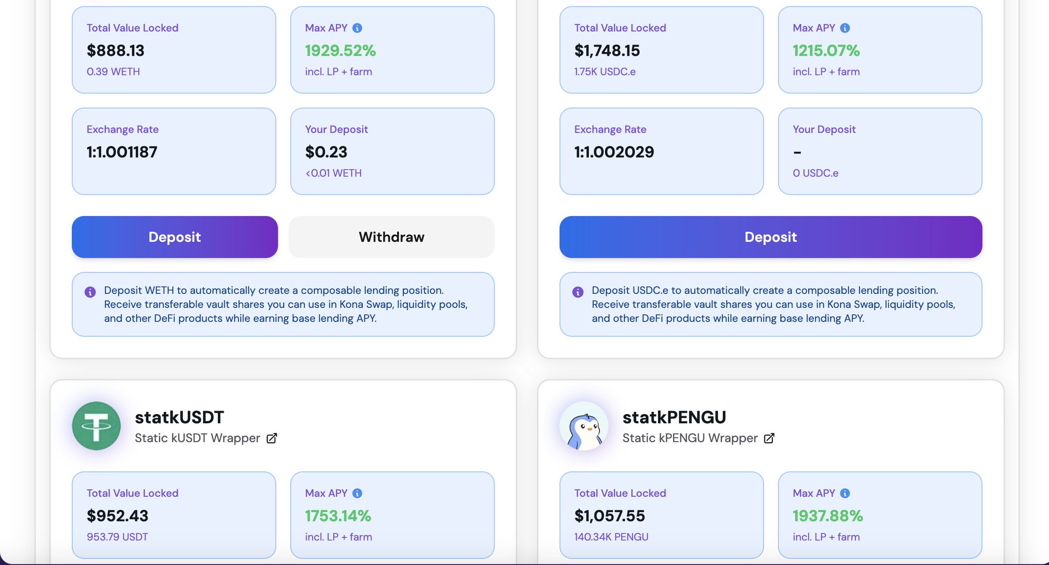This screenshot has width=1049, height=565.
Task: Click the USDC.e vault Max APY info icon
Action: [845, 28]
